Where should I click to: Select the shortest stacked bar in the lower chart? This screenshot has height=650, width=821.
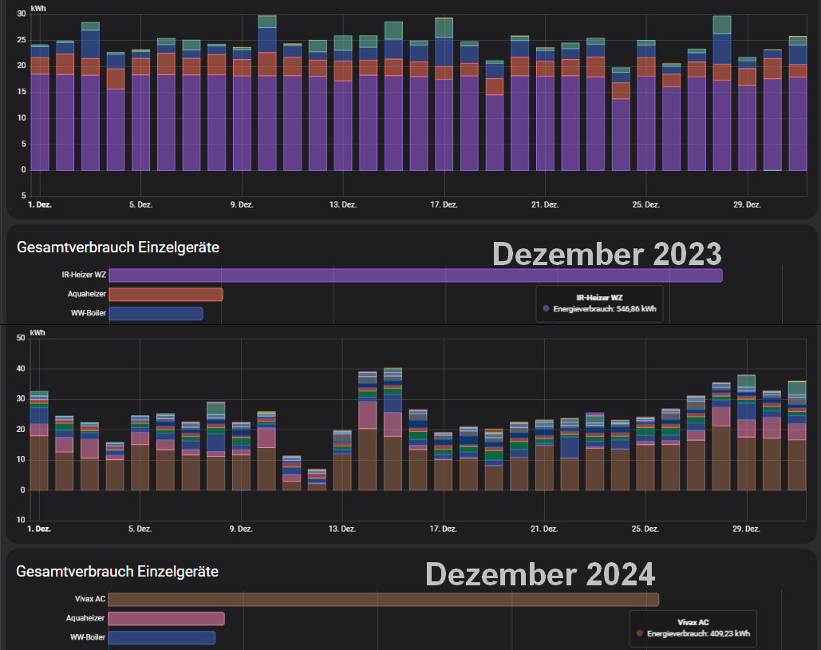click(x=318, y=480)
